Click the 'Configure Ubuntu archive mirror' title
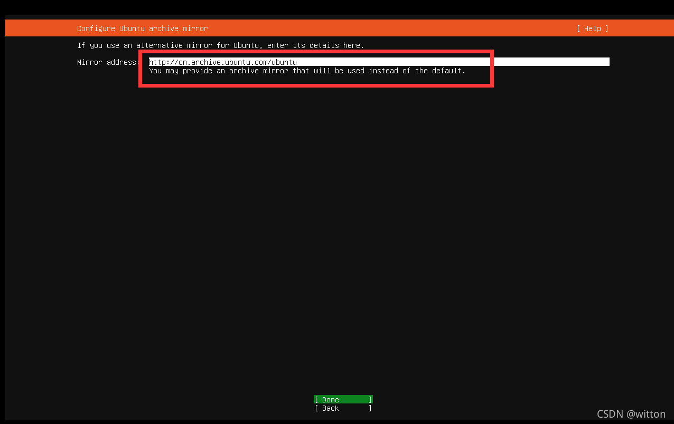Image resolution: width=674 pixels, height=424 pixels. (x=143, y=28)
